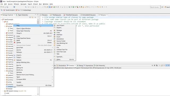Viewport: 170px width, 96px height.
Task: Select the facade package in the tree
Action: click(10, 53)
